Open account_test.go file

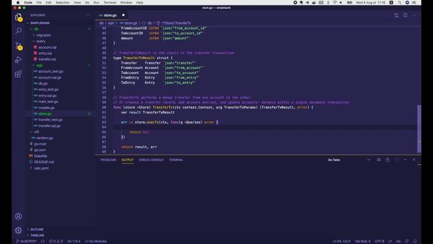click(x=60, y=71)
